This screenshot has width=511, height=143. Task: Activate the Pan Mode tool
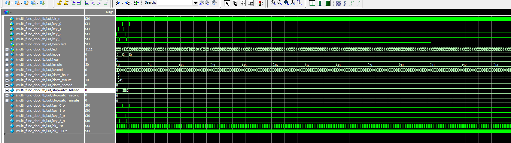pos(243,3)
